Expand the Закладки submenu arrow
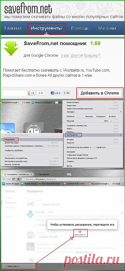Image resolution: width=125 pixels, height=271 pixels. point(121,112)
